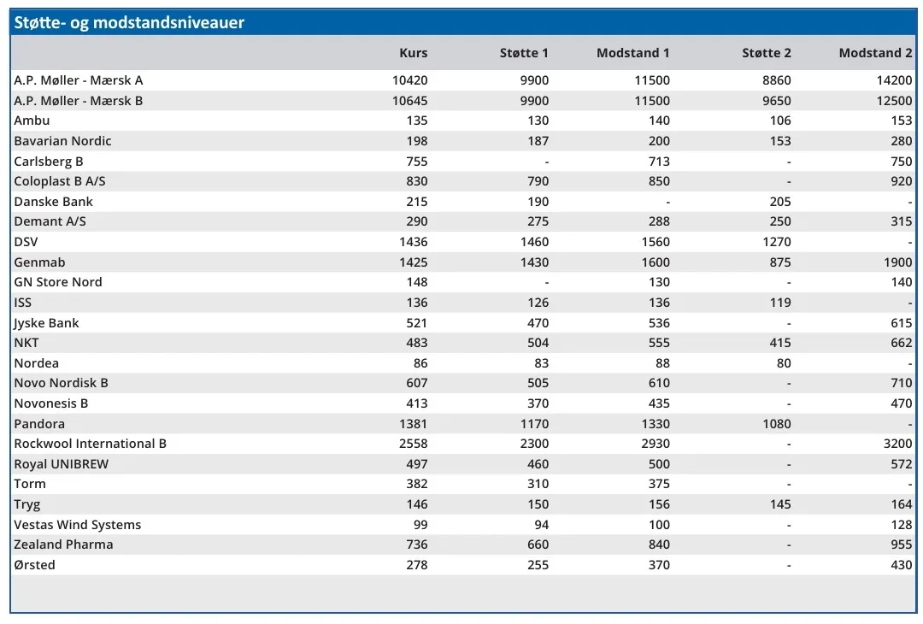This screenshot has width=923, height=624.
Task: Click the Ørsted company name
Action: (x=34, y=565)
